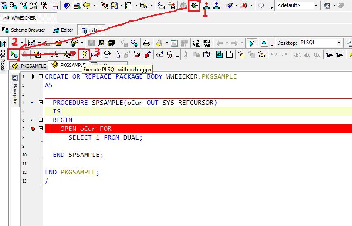Click the new connection plug icon

point(229,6)
